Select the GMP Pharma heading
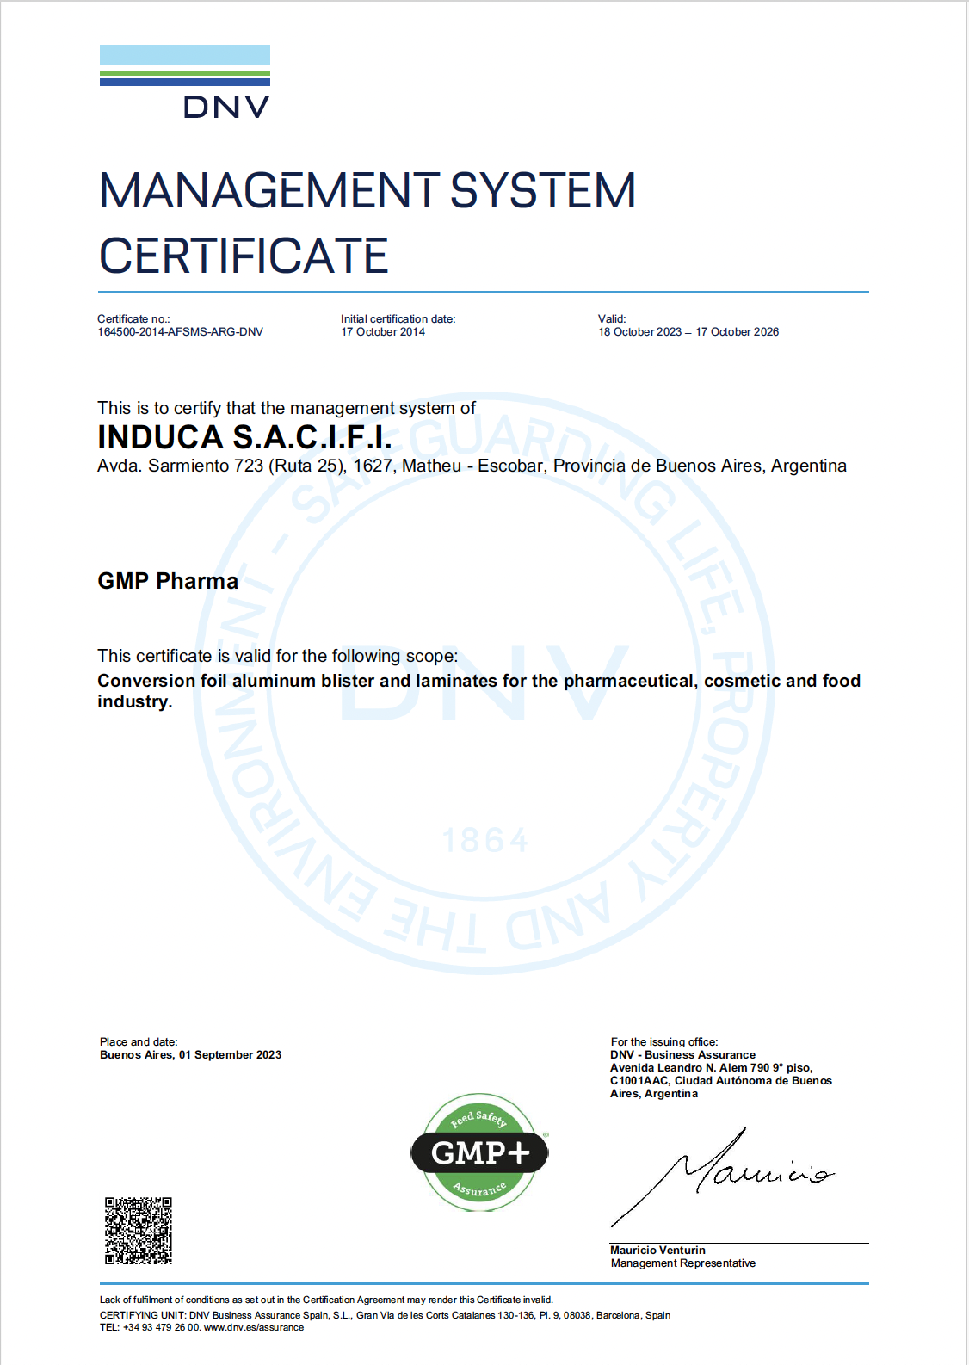This screenshot has width=969, height=1365. click(x=168, y=581)
